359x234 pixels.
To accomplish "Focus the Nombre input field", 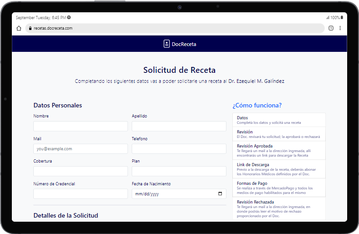I will click(x=81, y=126).
